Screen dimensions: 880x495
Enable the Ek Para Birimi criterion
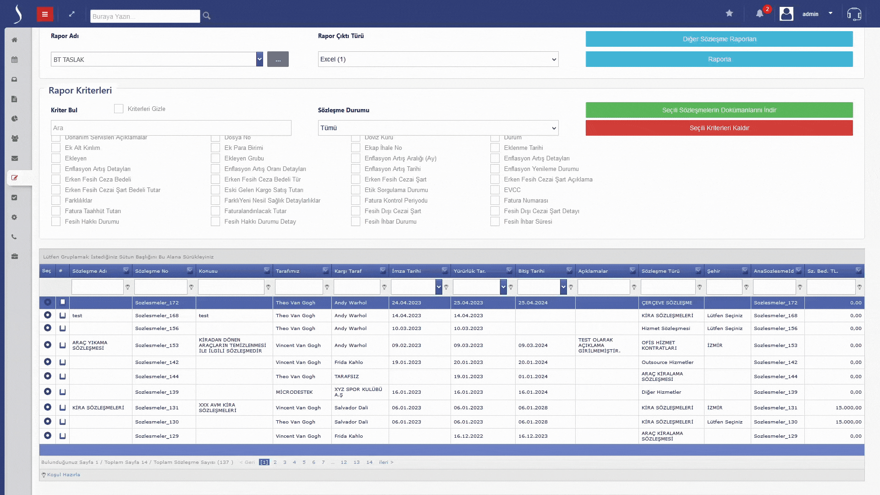pos(215,148)
